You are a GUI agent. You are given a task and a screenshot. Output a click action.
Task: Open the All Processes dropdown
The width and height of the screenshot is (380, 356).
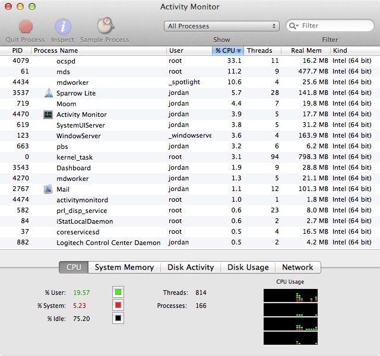click(221, 26)
